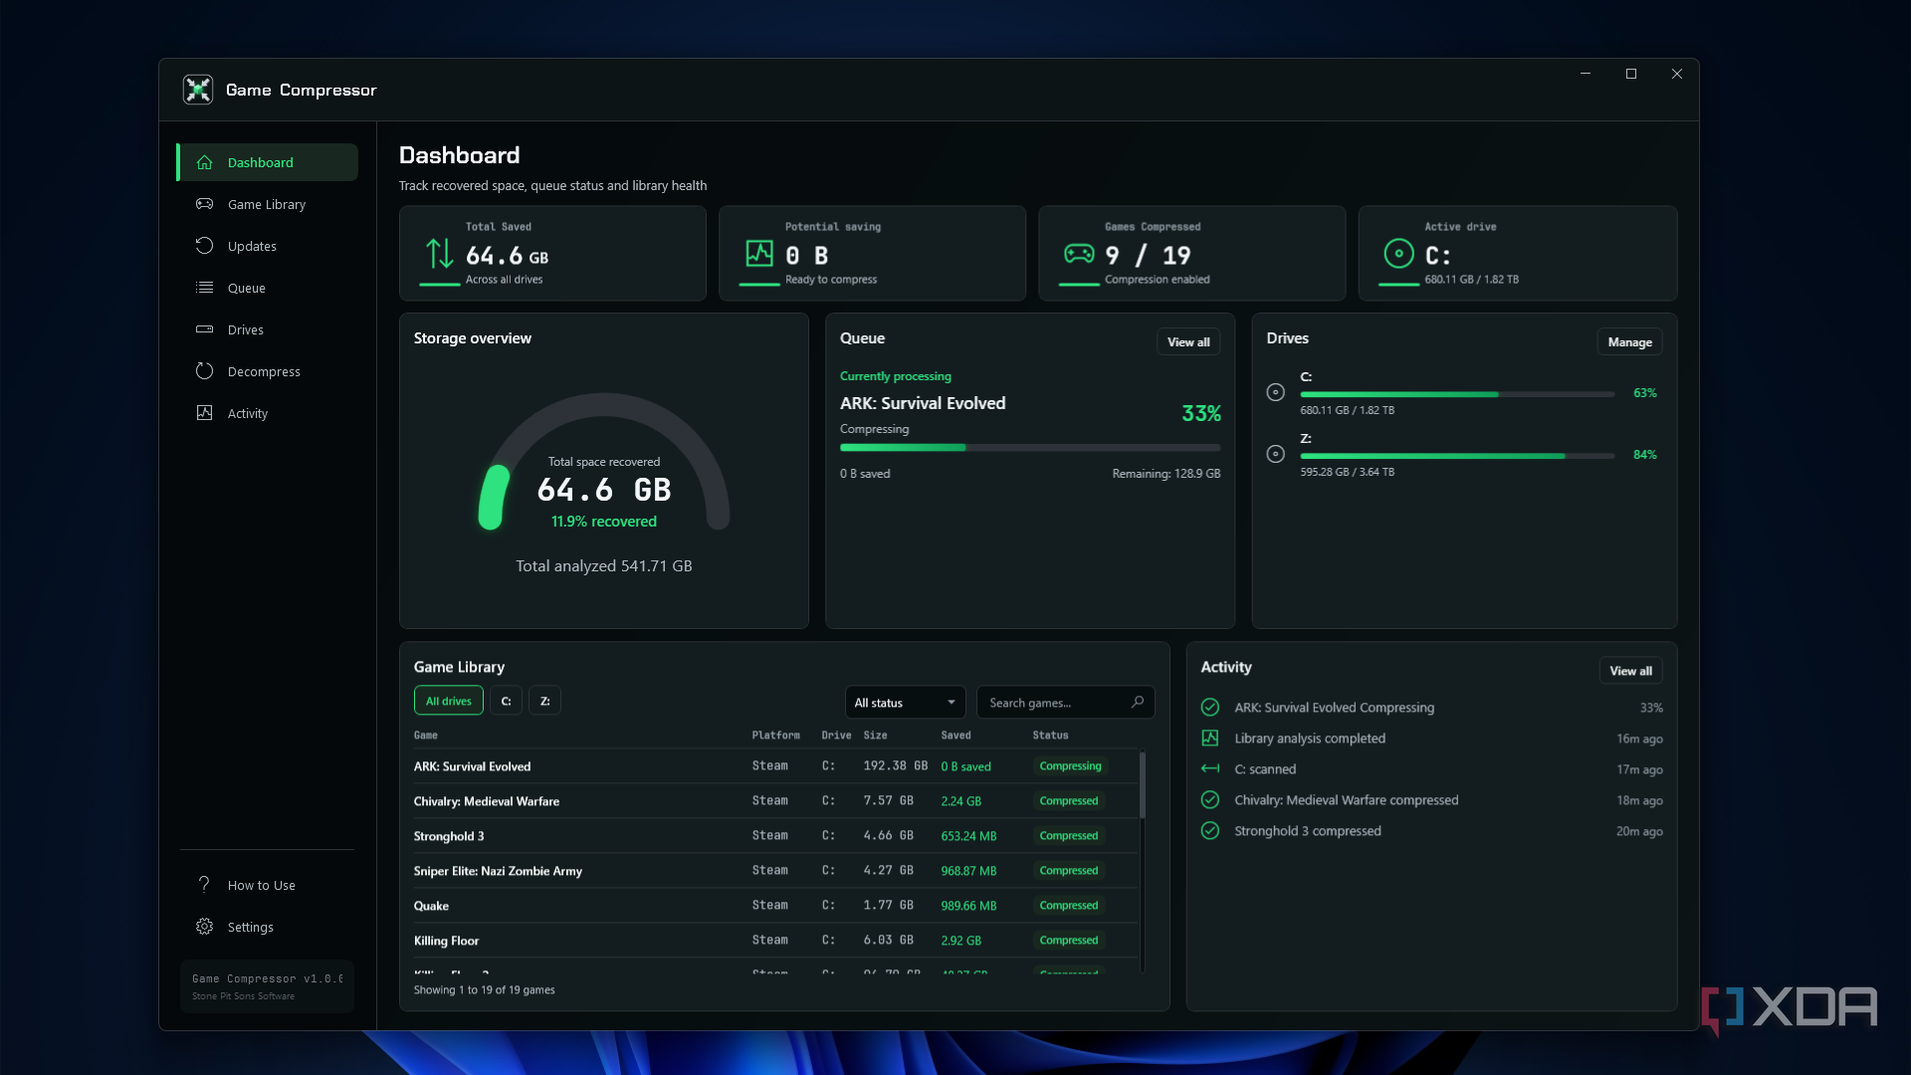The width and height of the screenshot is (1911, 1075).
Task: Click the How to Use question mark icon
Action: click(205, 885)
